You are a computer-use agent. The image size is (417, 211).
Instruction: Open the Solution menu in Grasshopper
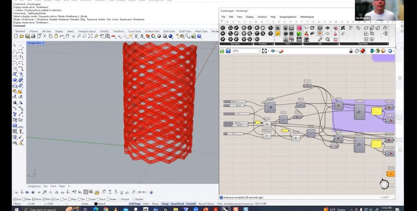tap(262, 16)
